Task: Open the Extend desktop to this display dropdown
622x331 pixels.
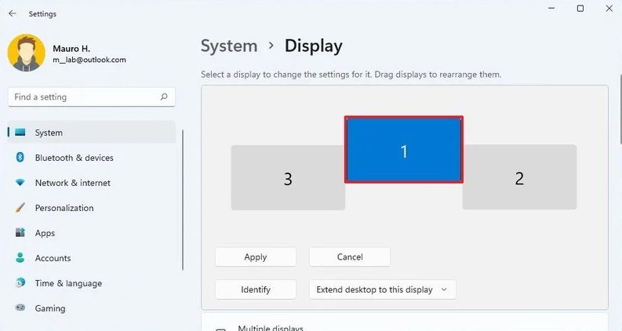Action: coord(383,289)
